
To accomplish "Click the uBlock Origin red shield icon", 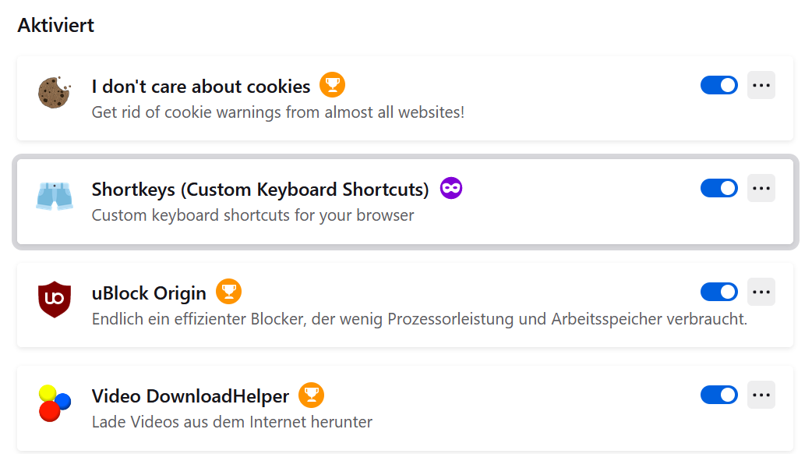I will click(54, 300).
